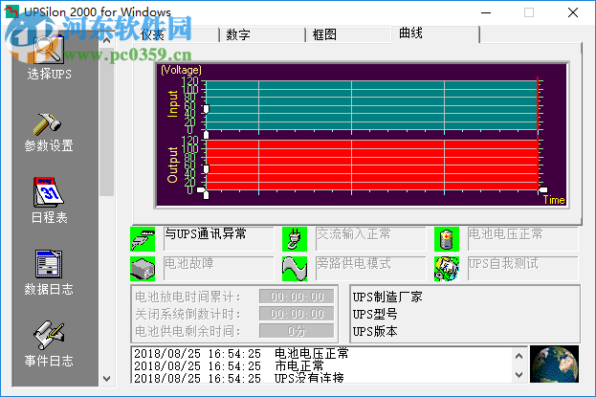Click the UPSilon app title bar icon
Viewport: 596px width, 397px height.
(x=11, y=11)
